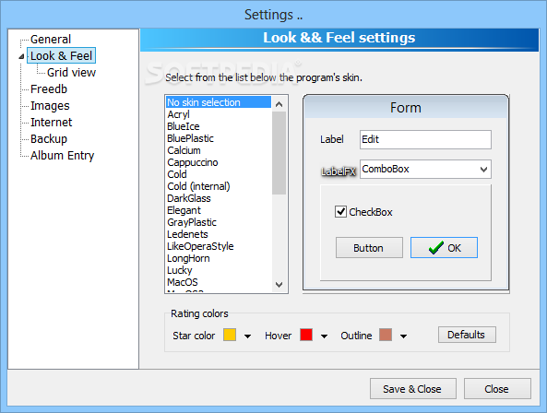Click the Outline color swatch

click(x=386, y=335)
